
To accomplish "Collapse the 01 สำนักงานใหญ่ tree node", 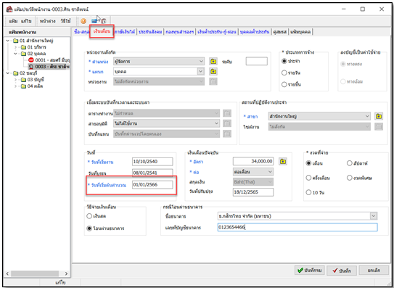I will 8,41.
